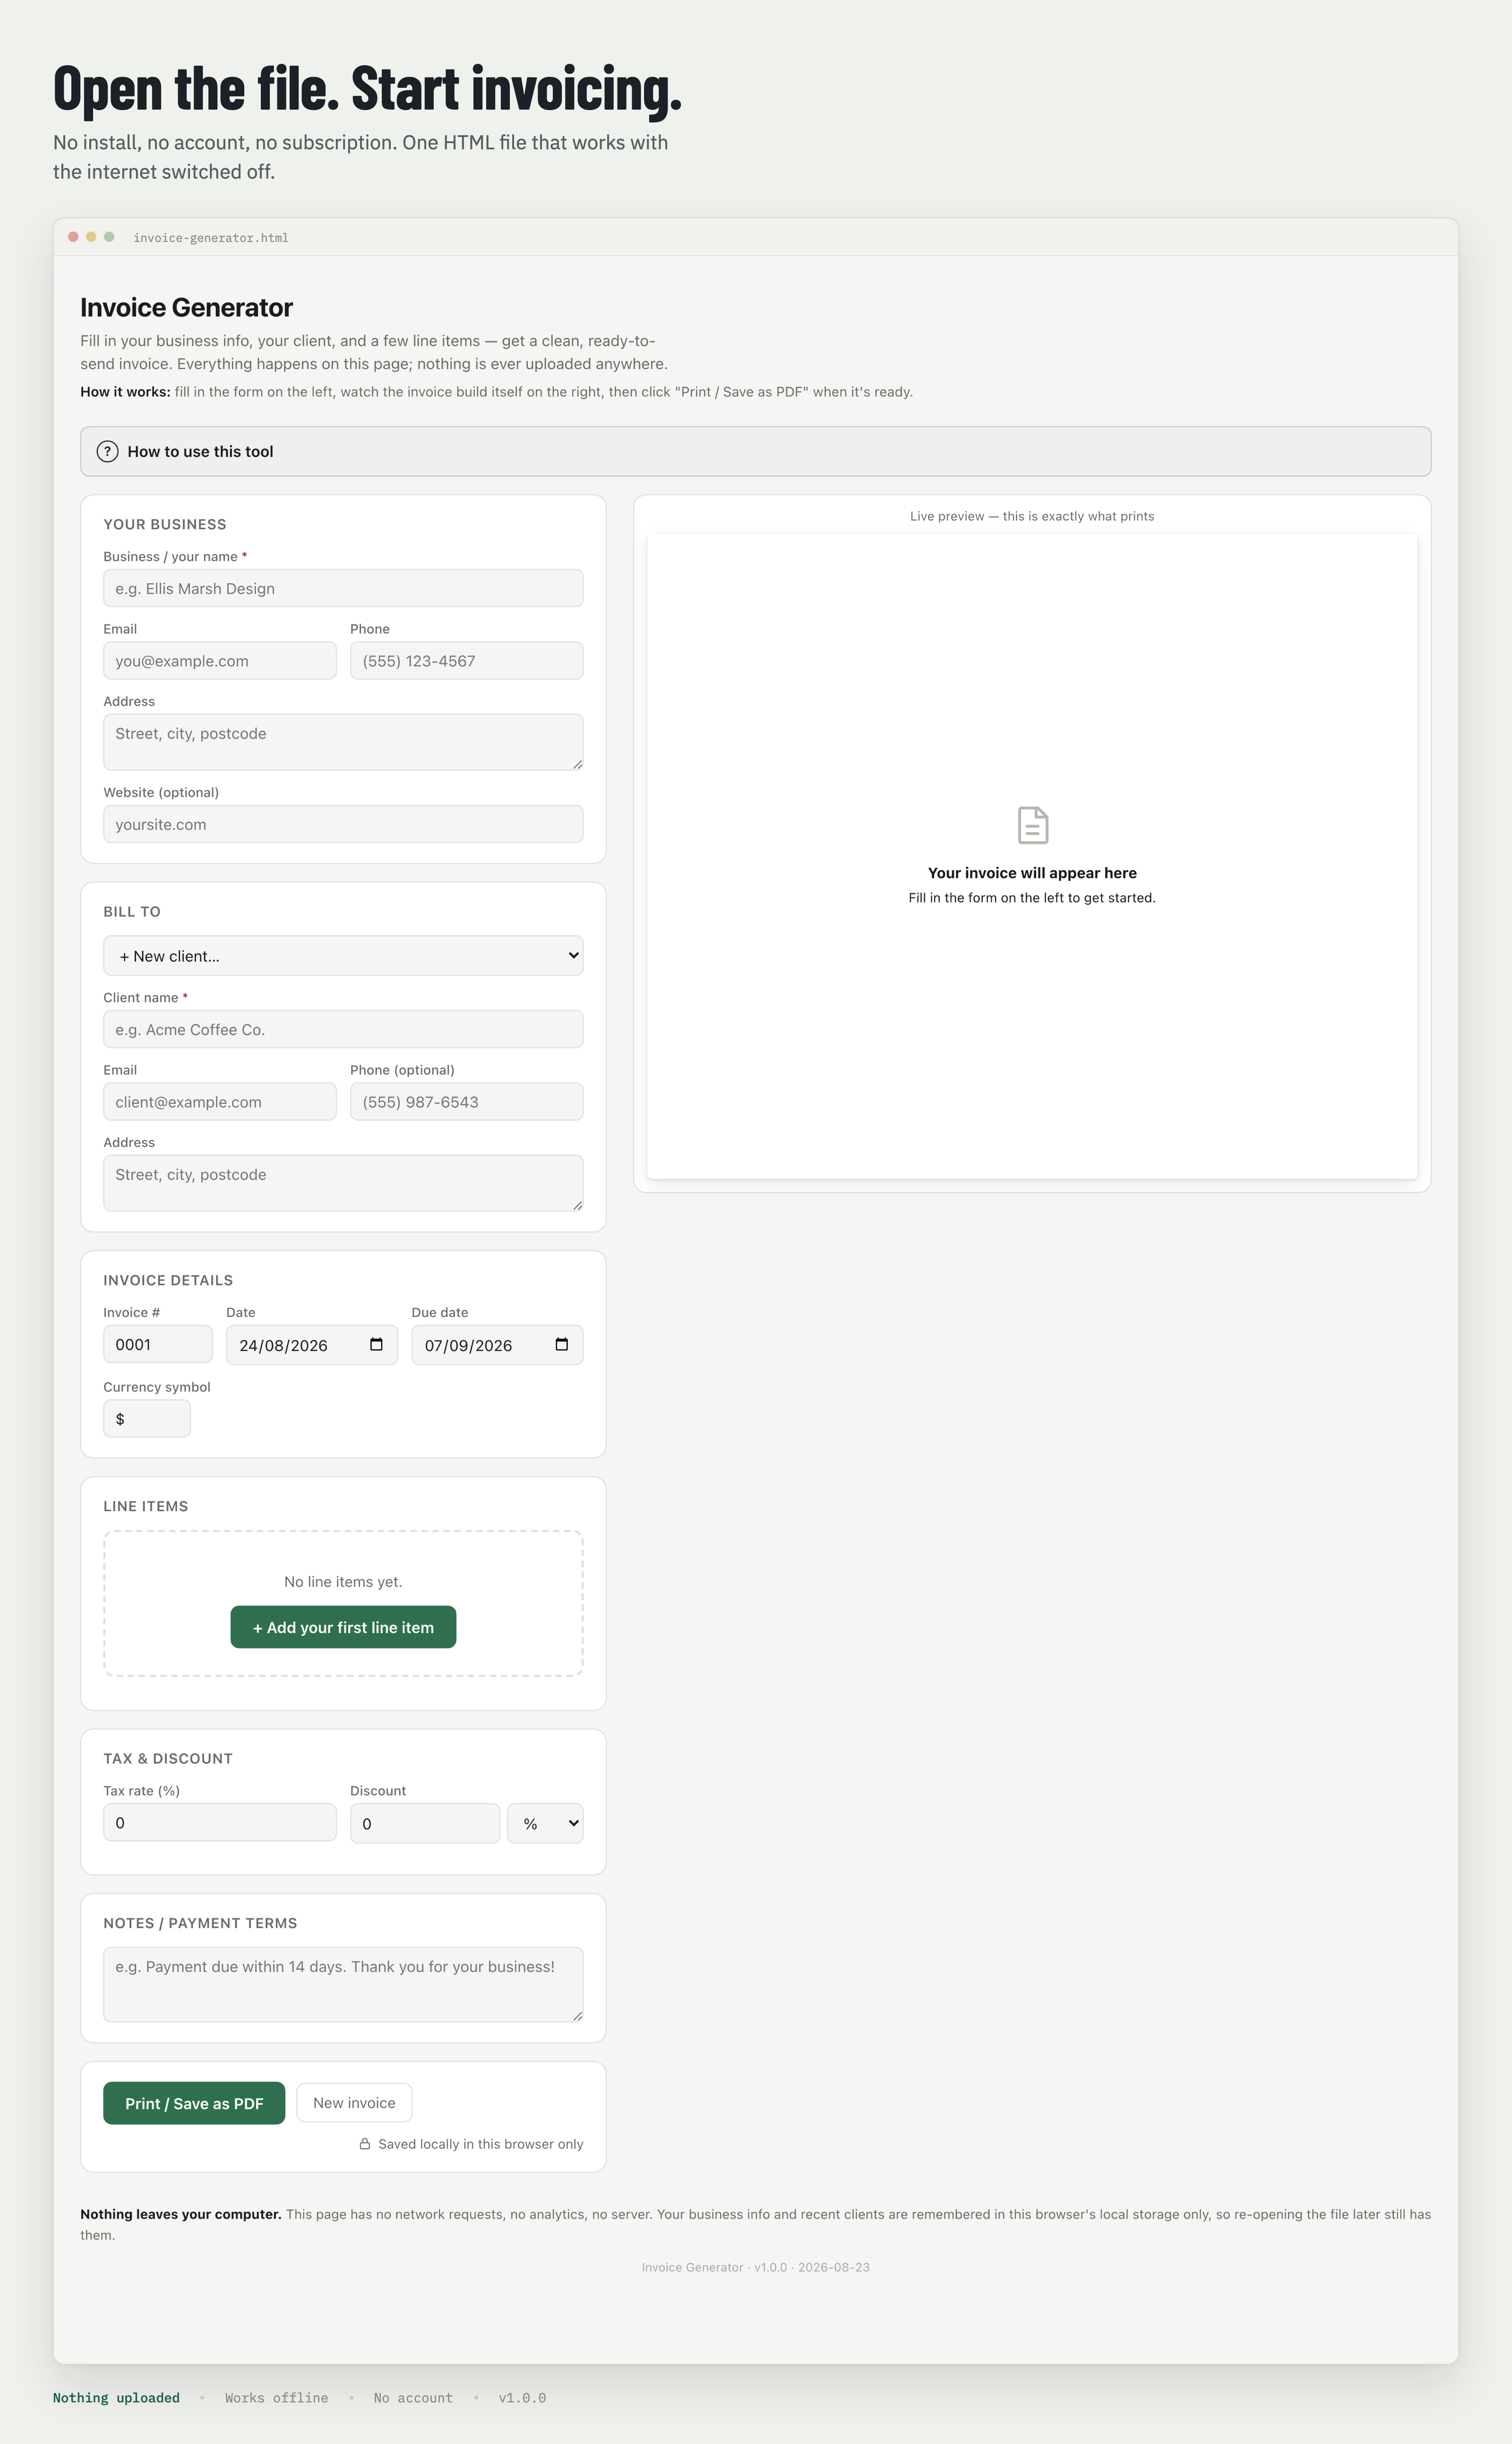Click the date value 24/08/2026
Viewport: 1512px width, 2444px height.
pyautogui.click(x=283, y=1345)
